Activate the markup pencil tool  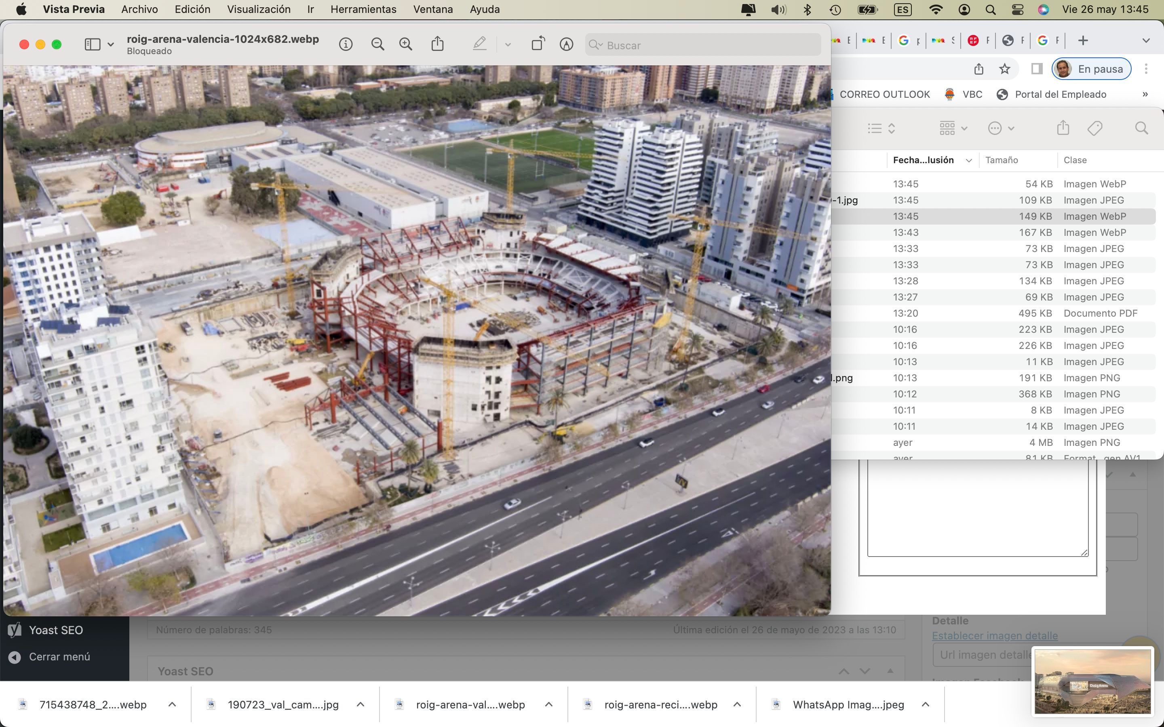pyautogui.click(x=479, y=44)
